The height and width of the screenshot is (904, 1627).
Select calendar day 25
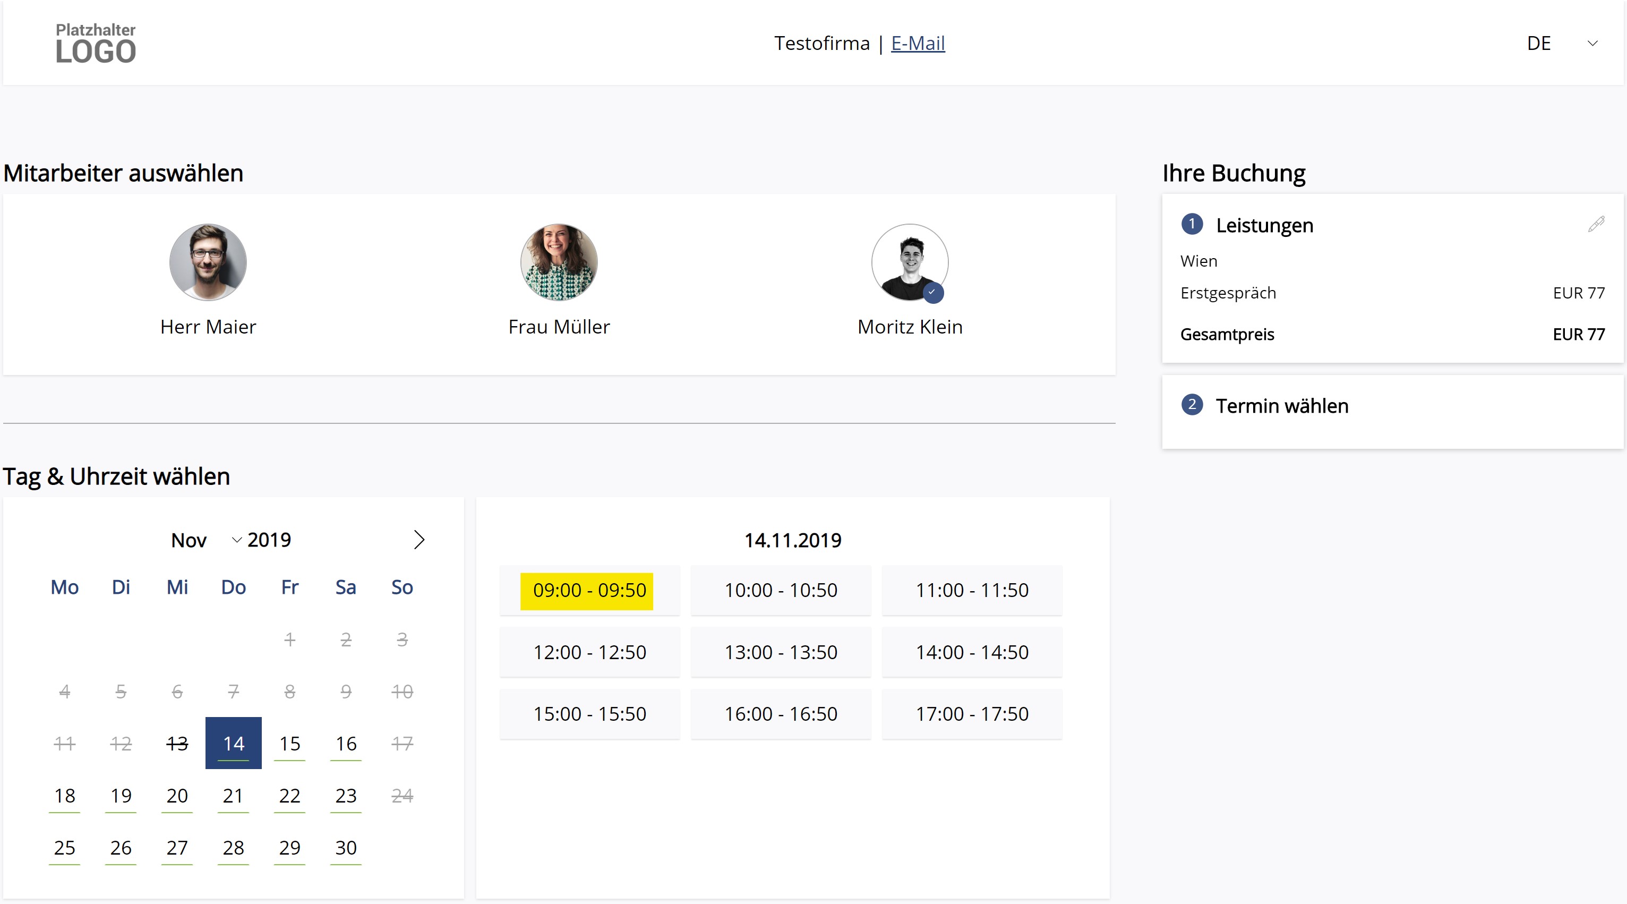(64, 847)
